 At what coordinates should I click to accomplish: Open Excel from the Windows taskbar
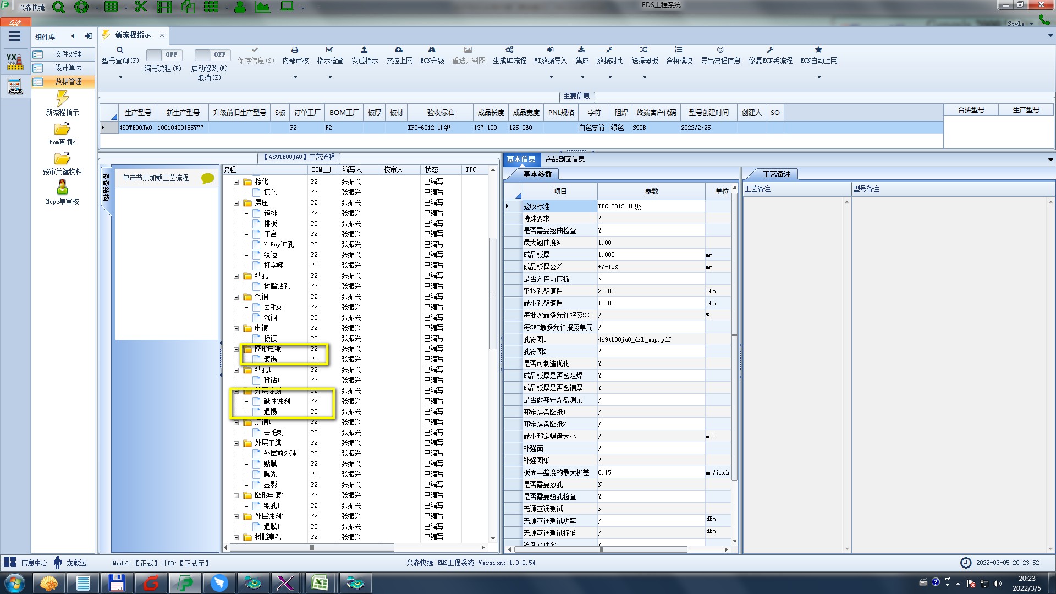pyautogui.click(x=320, y=582)
